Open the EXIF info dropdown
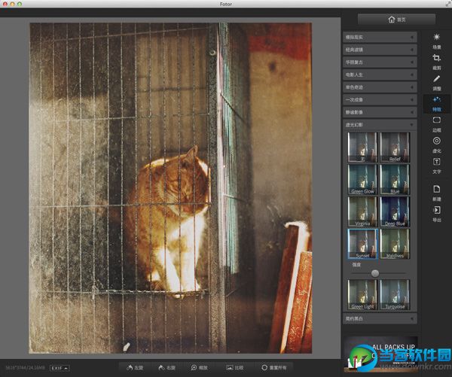452x377 pixels. [x=60, y=368]
